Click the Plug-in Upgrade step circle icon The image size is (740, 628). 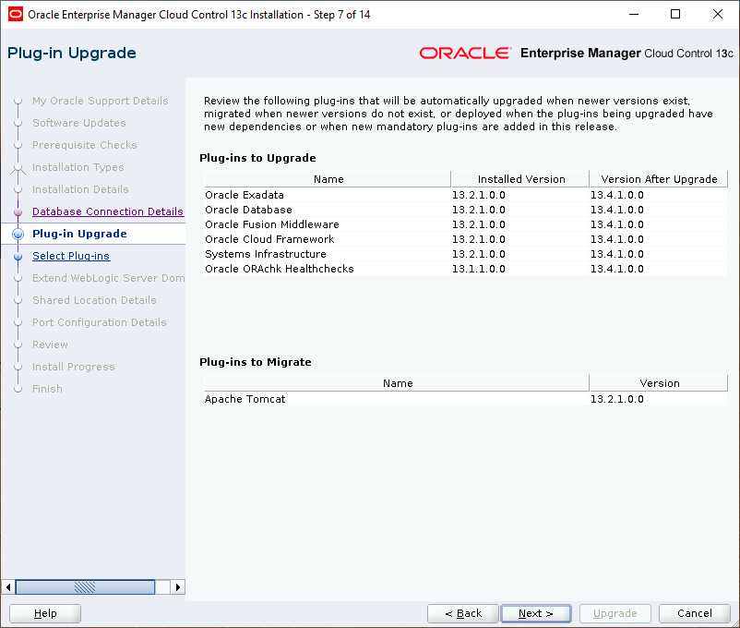pyautogui.click(x=18, y=234)
